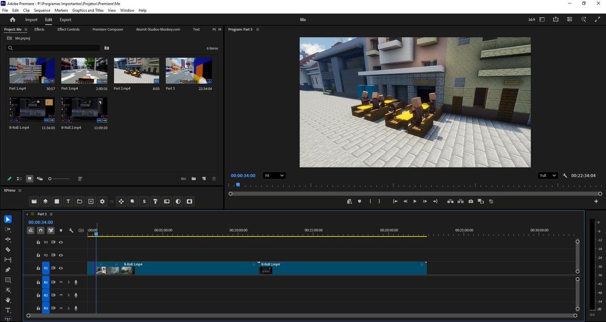Open timeline display settings wrench
606x322 pixels.
click(x=71, y=231)
